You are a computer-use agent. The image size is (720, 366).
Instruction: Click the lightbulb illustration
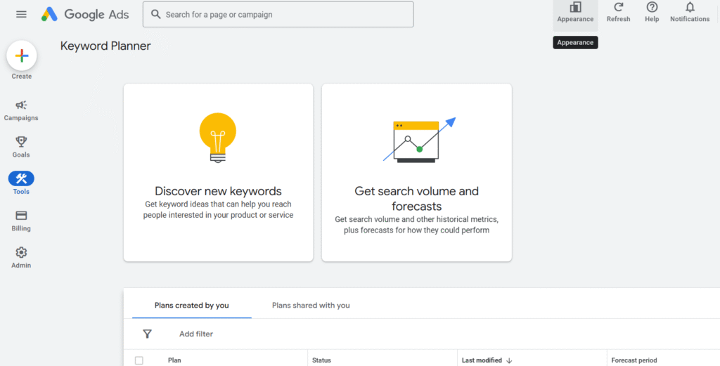[x=218, y=138]
